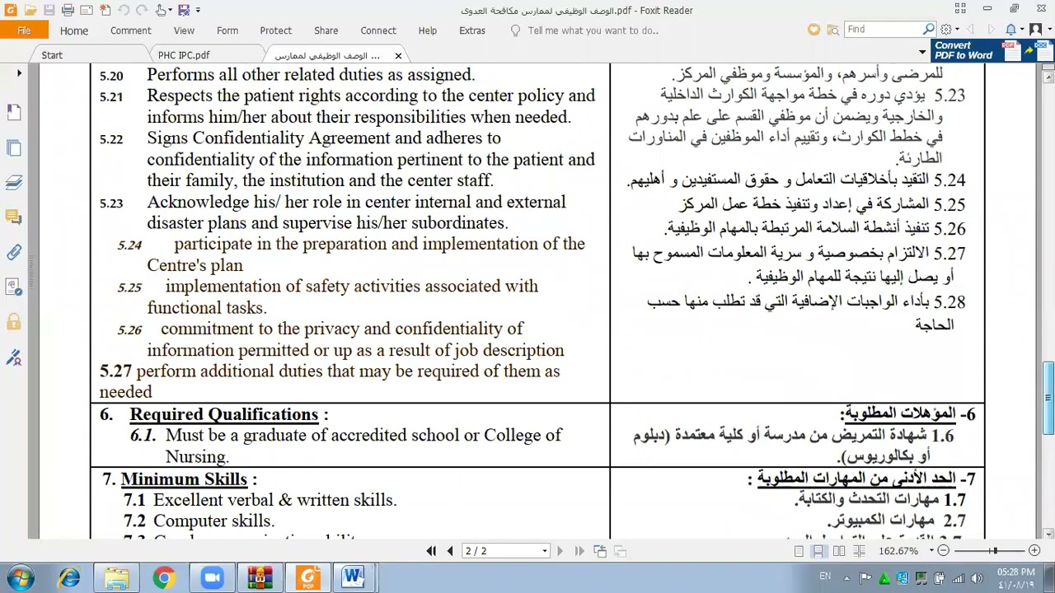The image size is (1055, 593).
Task: Open the File menu
Action: (x=24, y=30)
